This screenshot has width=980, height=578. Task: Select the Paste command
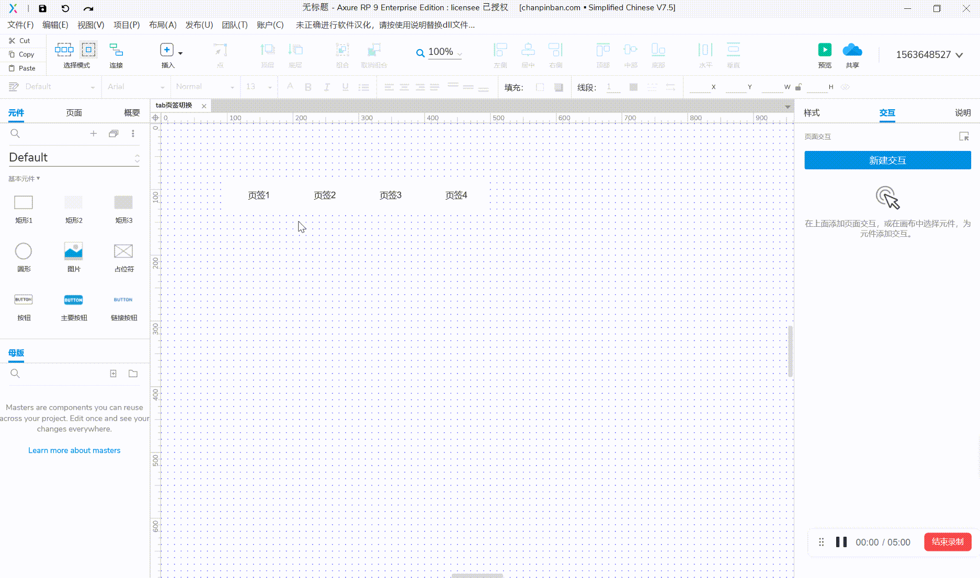tap(22, 68)
